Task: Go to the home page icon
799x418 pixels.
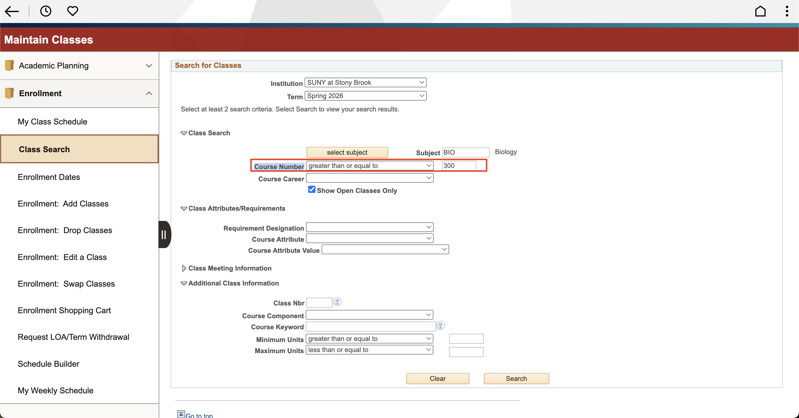Action: click(x=760, y=11)
